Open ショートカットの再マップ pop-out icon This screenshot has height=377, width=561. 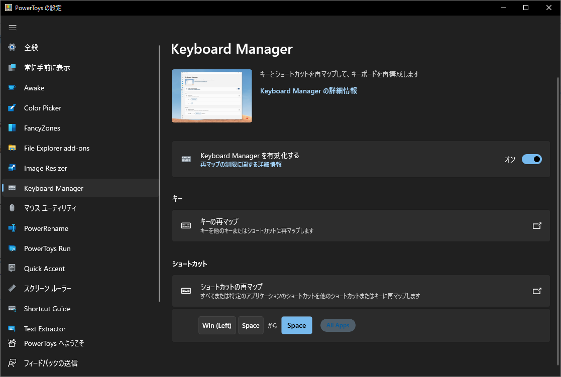click(537, 291)
